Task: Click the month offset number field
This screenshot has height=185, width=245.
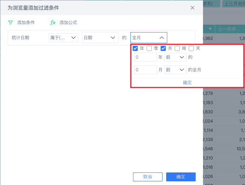Action: (146, 70)
